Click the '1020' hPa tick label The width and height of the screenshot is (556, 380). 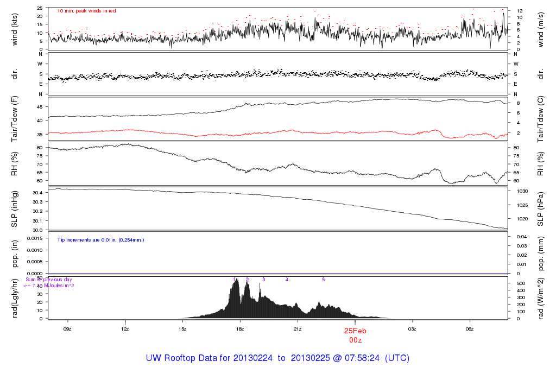[x=522, y=219]
